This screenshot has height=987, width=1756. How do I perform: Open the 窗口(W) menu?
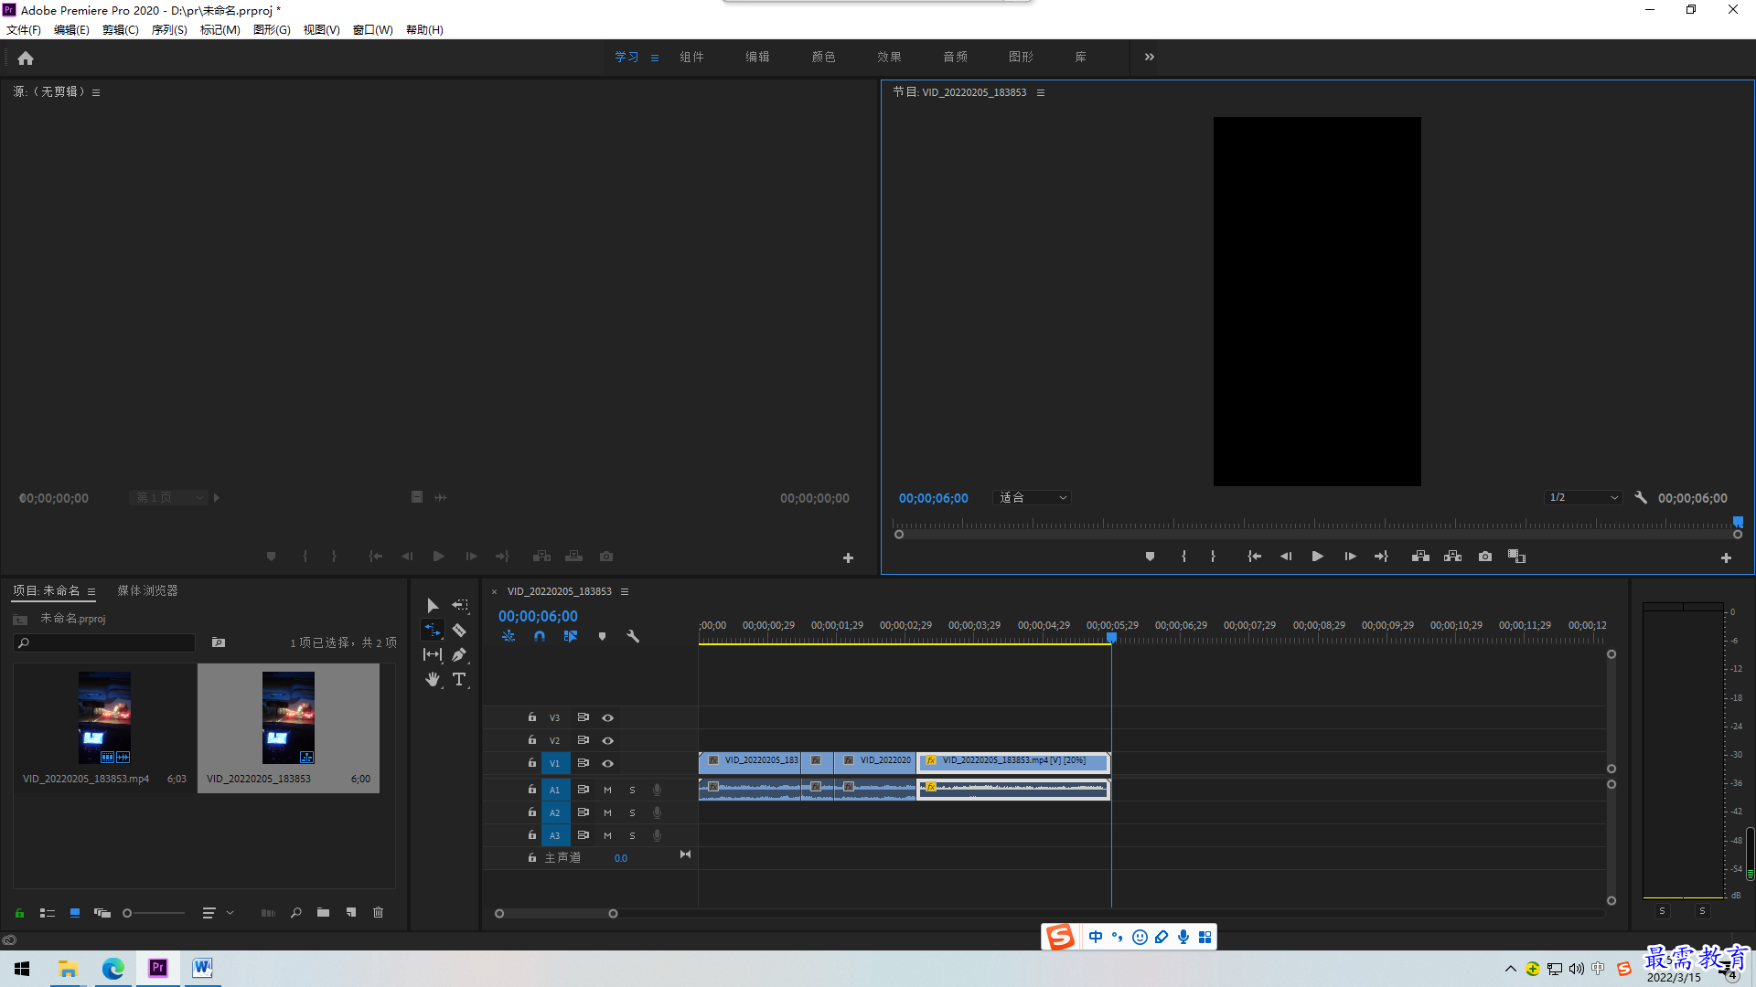pyautogui.click(x=373, y=29)
